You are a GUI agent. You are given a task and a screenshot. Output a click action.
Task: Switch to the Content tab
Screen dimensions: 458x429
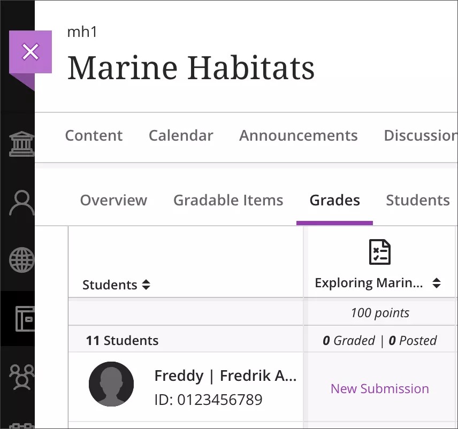coord(94,136)
